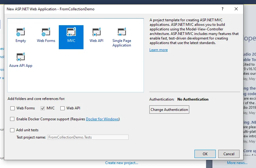Image resolution: width=256 pixels, height=168 pixels.
Task: Open the Learn more link
Action: 158,50
